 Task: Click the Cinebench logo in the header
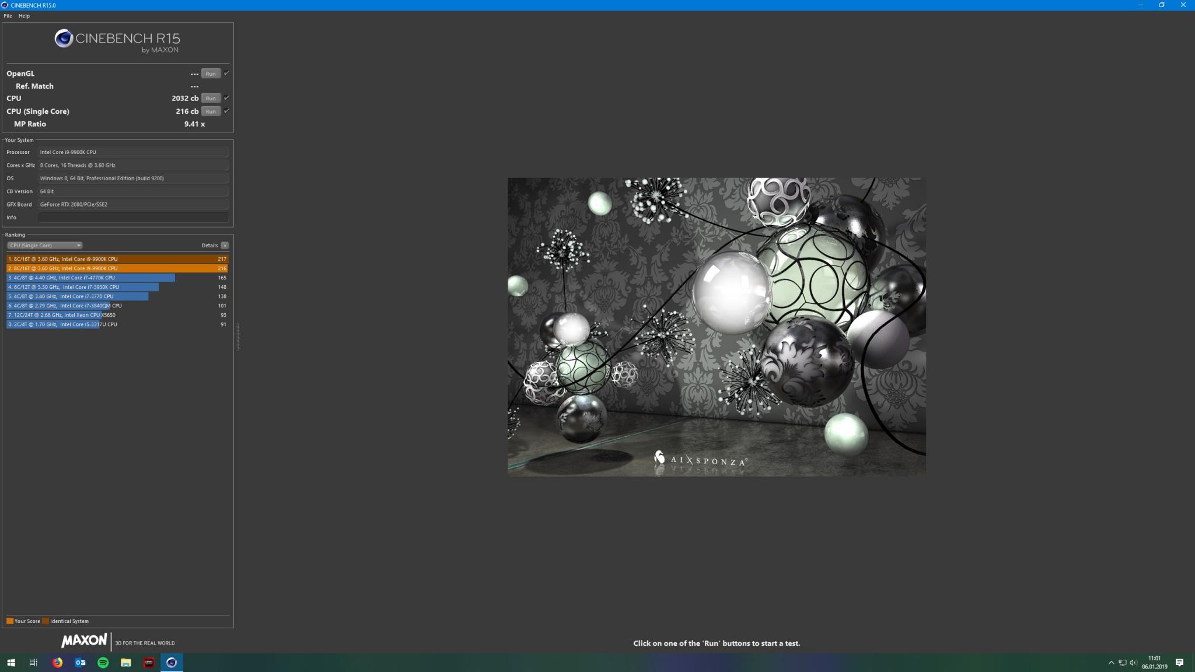(x=64, y=39)
